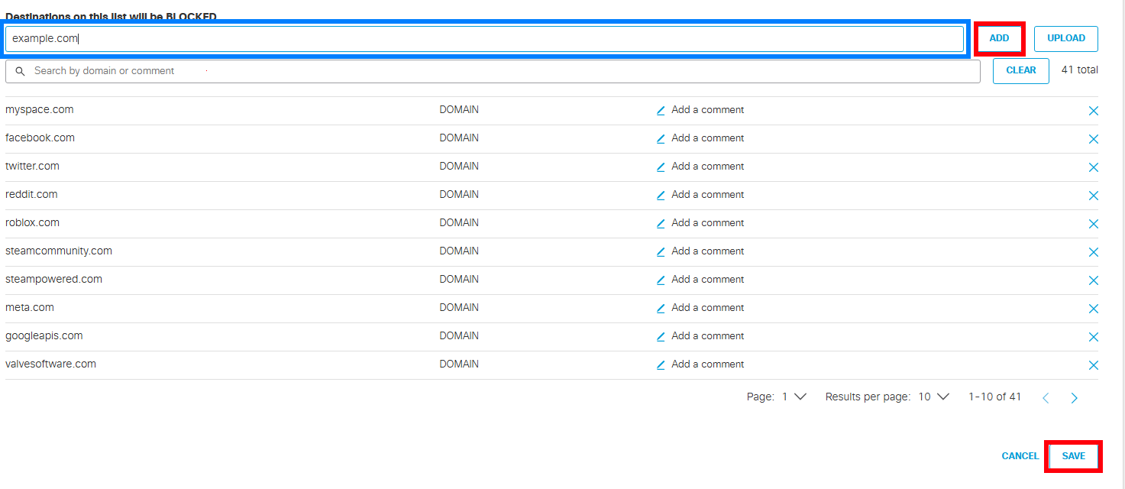Add a comment for roblox.com

pyautogui.click(x=707, y=223)
